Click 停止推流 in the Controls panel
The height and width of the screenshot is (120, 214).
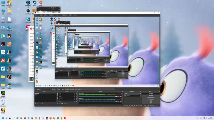[x=151, y=94]
